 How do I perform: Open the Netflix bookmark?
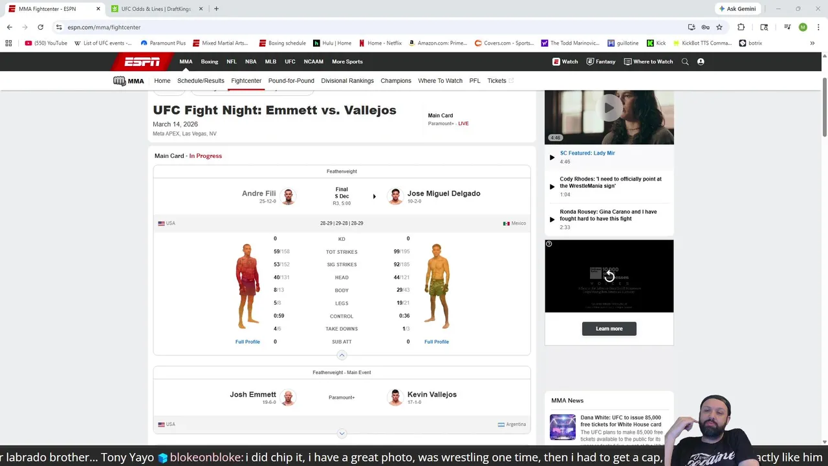[380, 43]
